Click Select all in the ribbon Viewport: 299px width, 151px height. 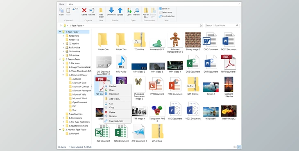164,9
